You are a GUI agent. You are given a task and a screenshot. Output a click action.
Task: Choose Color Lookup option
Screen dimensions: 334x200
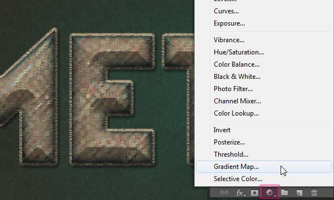click(x=236, y=113)
